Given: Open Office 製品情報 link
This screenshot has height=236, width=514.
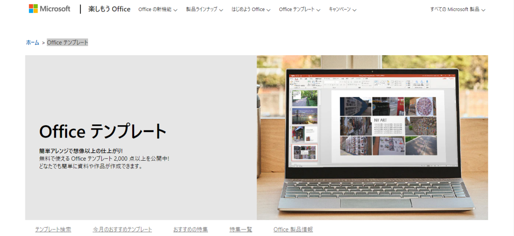Looking at the screenshot, I should pos(293,230).
